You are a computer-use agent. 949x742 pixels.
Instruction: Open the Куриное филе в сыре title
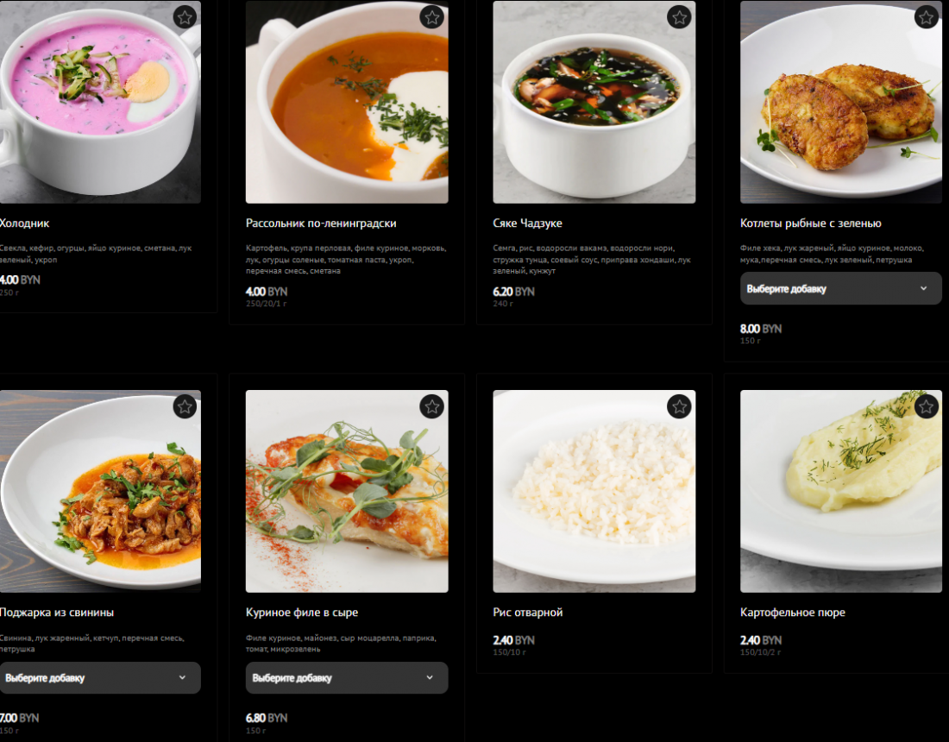(x=302, y=613)
